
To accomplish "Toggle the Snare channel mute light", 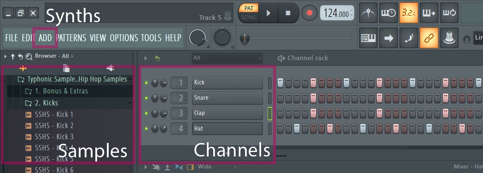I will [146, 98].
